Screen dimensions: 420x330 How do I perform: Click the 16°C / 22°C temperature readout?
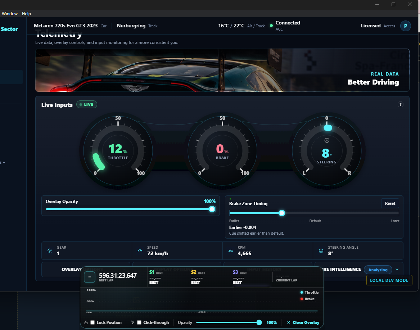[x=231, y=26]
